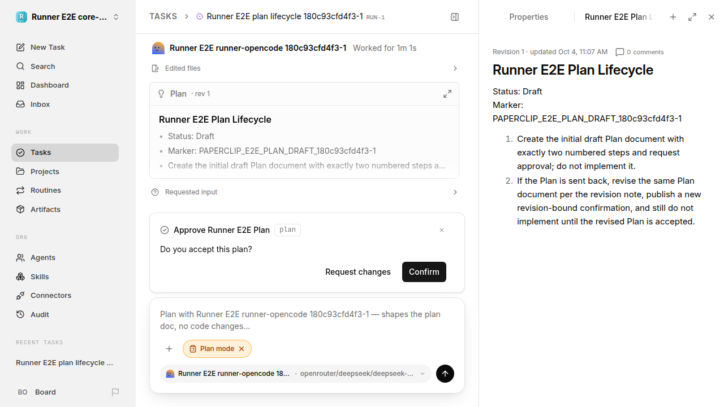Image resolution: width=724 pixels, height=407 pixels.
Task: Click into the plan message input field
Action: [x=307, y=321]
